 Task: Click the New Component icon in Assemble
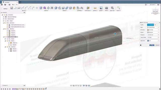78,8
